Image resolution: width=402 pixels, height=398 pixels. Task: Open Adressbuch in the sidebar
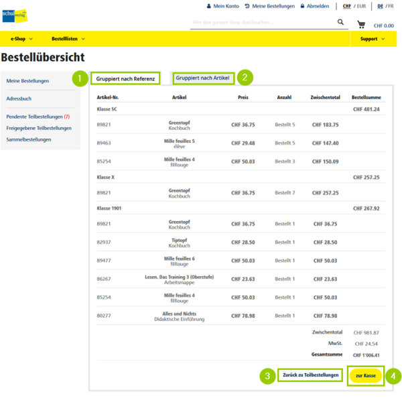(19, 98)
